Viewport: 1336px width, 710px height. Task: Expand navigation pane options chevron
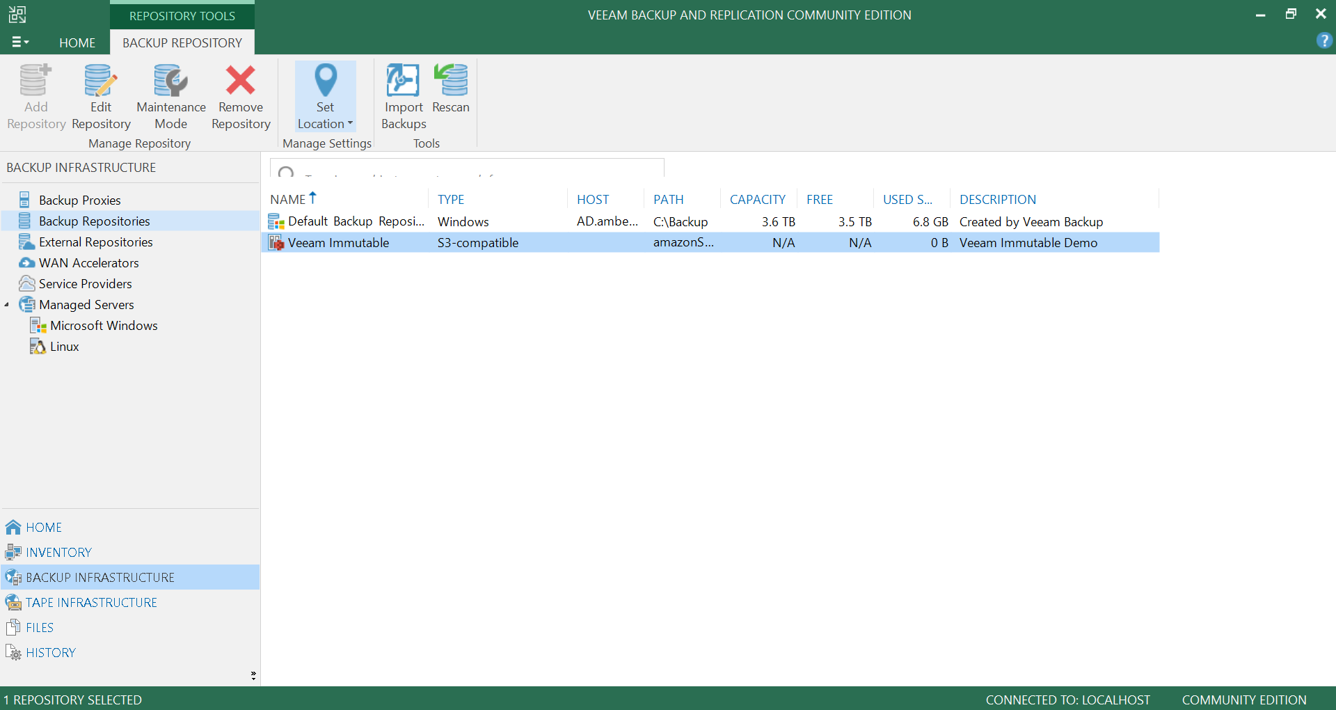pos(253,675)
